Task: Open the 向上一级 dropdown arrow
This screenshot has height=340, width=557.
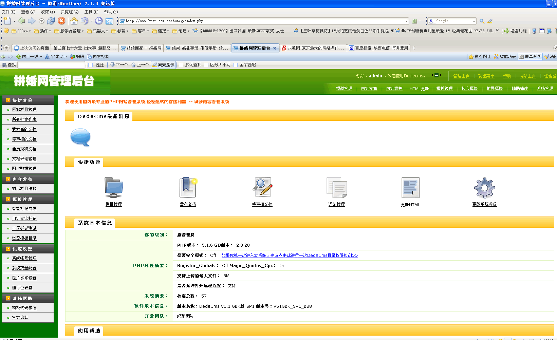Action: (41, 57)
